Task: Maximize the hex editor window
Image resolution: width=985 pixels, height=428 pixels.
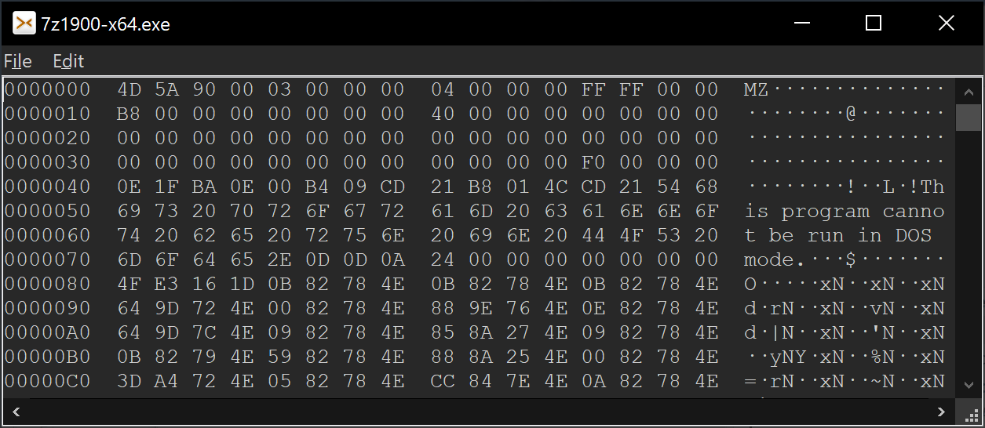Action: [874, 24]
